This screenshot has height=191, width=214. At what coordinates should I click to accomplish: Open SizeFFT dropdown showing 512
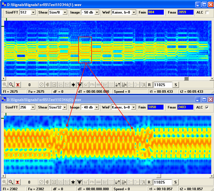[33, 12]
